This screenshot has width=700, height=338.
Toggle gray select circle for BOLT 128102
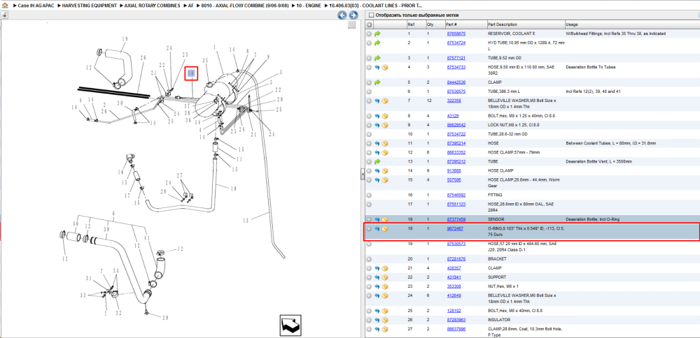point(369,311)
